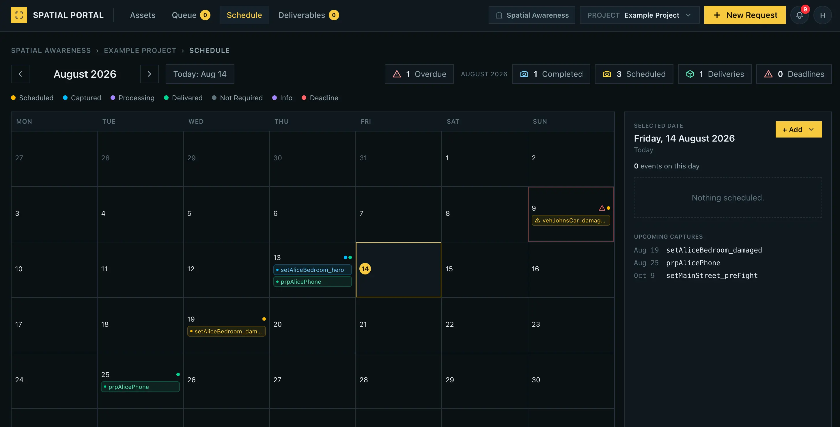840x427 pixels.
Task: Click the Processing legend item
Action: click(x=132, y=98)
